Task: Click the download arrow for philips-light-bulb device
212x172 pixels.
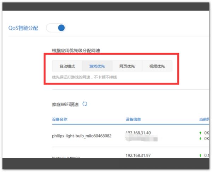Action: click(x=201, y=138)
